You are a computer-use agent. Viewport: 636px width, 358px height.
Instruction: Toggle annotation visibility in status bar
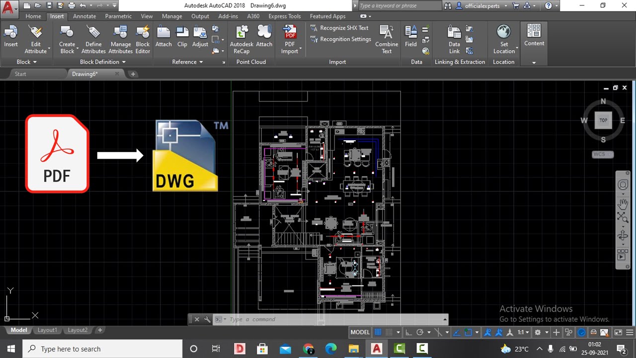(488, 332)
